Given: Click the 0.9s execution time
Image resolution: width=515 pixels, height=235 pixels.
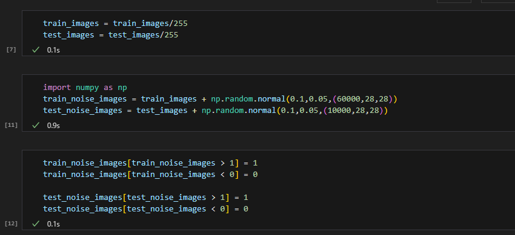Looking at the screenshot, I should coord(53,126).
